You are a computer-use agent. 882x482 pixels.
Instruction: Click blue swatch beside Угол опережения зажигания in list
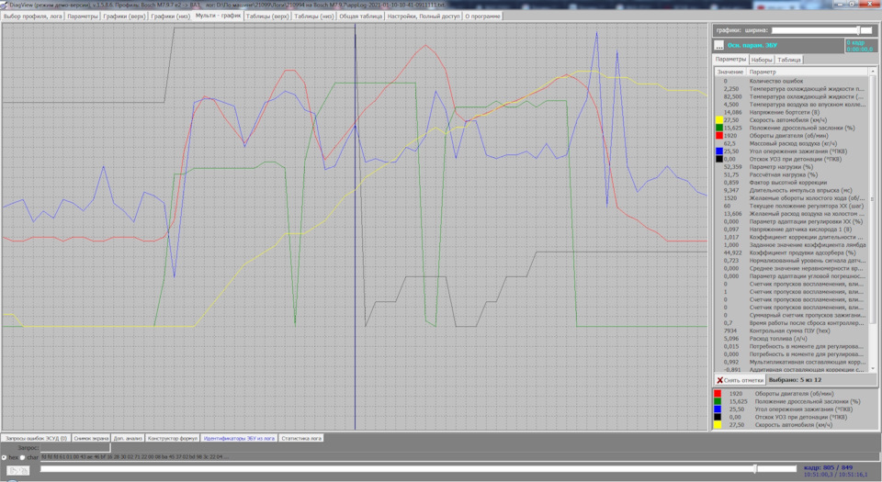(x=718, y=151)
